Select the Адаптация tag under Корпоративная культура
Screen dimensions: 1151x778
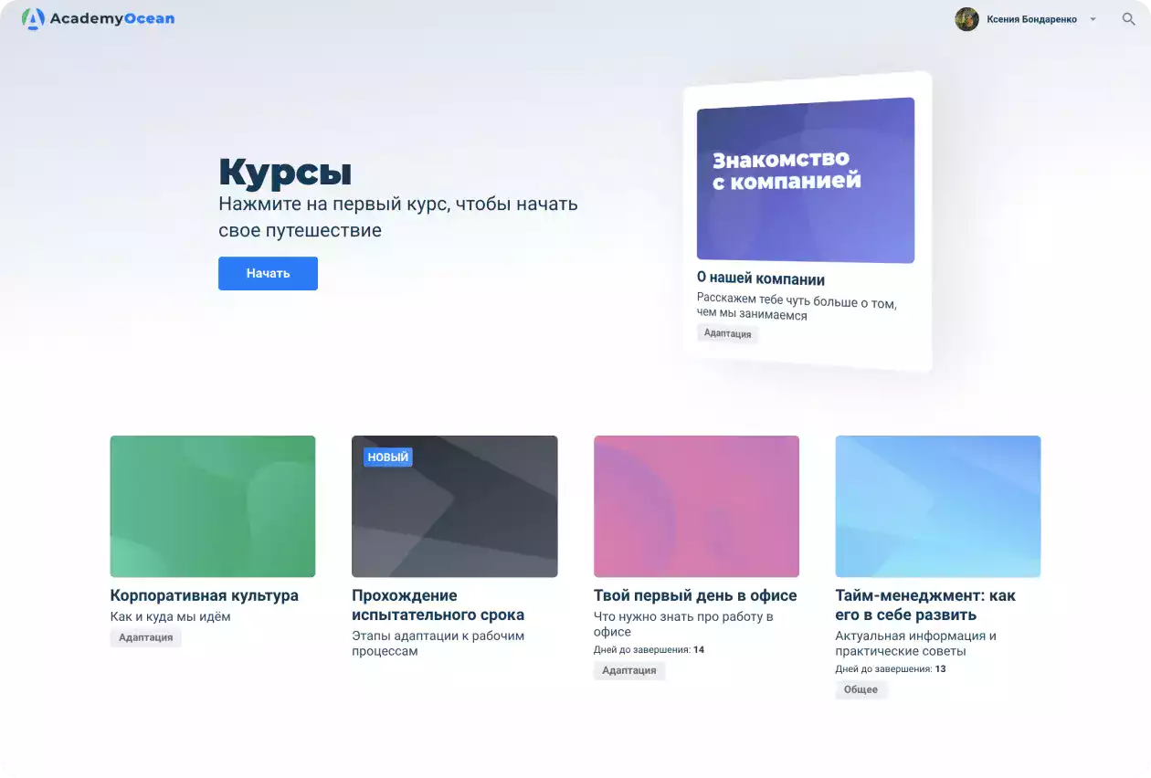[x=145, y=637]
